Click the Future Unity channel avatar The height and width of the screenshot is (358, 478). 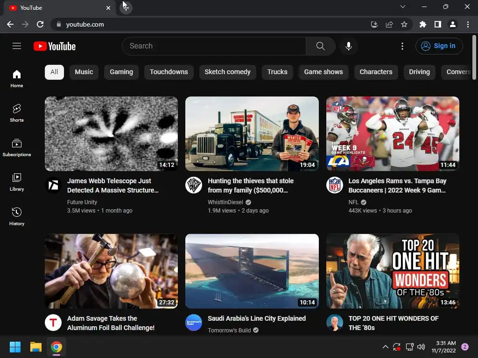(x=53, y=185)
